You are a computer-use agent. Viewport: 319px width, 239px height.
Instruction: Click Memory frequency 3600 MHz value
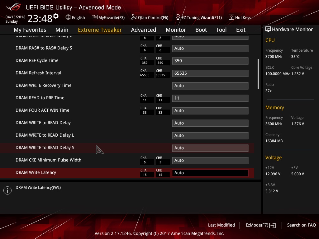(274, 124)
